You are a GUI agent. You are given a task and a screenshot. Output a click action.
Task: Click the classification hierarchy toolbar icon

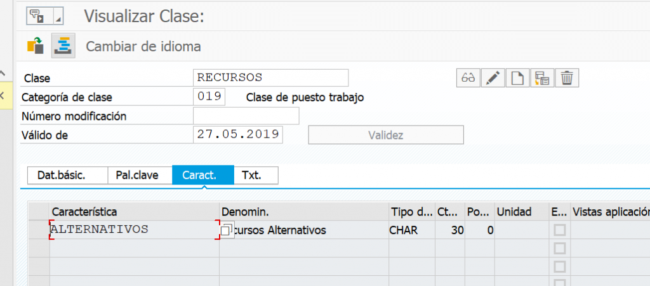(x=63, y=46)
